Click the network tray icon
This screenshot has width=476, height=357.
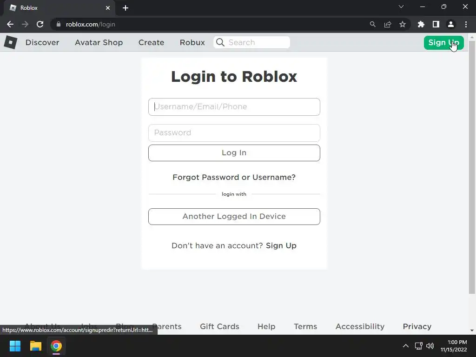419,346
